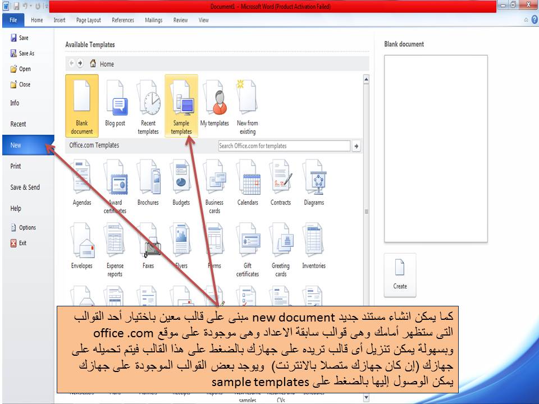The image size is (539, 404).
Task: Minimize the ribbon using the caret
Action: point(526,20)
